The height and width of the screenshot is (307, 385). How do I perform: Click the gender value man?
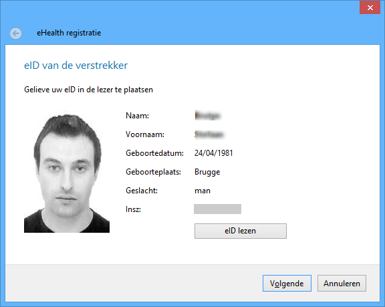coord(203,191)
